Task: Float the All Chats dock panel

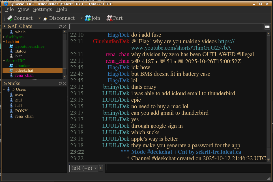Action: point(61,27)
